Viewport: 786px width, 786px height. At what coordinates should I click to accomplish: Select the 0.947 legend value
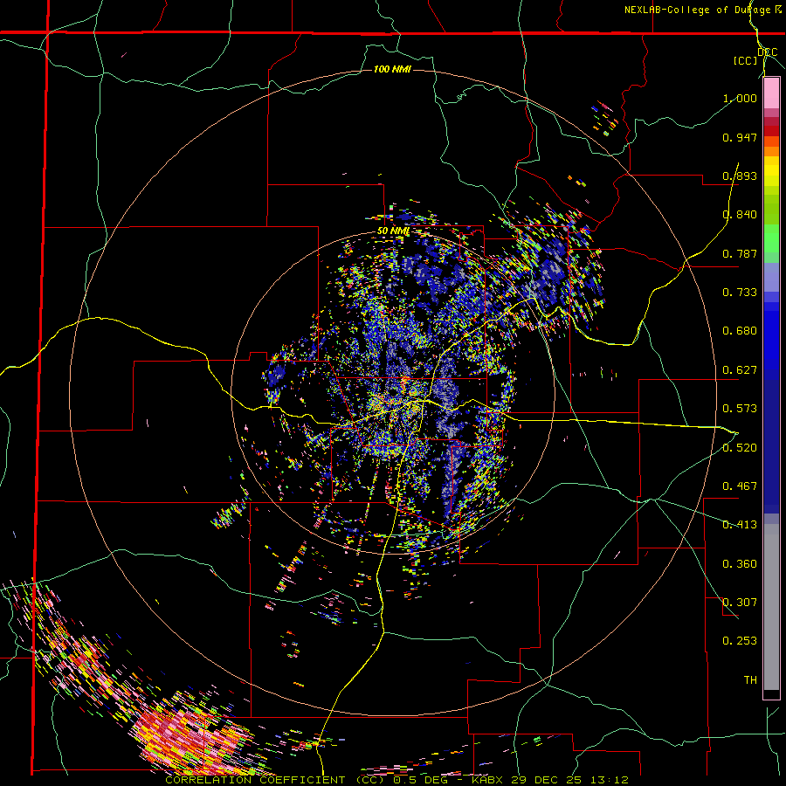point(740,137)
